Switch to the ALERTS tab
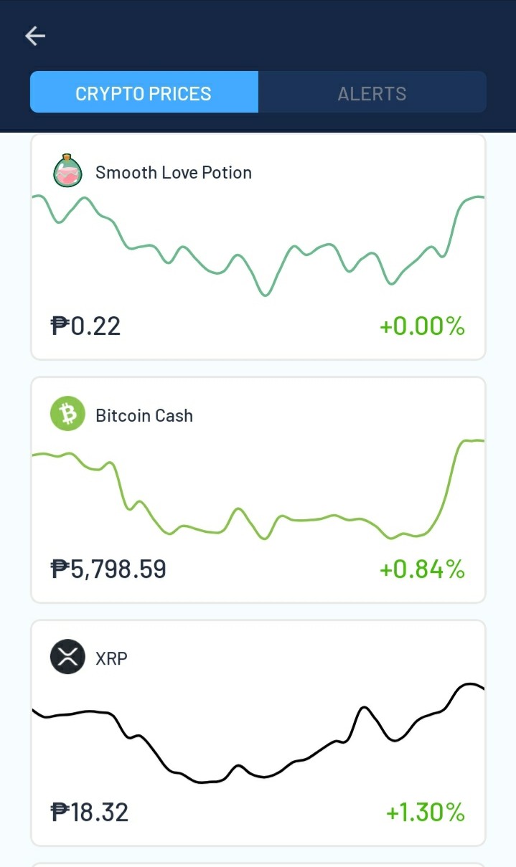The width and height of the screenshot is (516, 867). coord(372,93)
